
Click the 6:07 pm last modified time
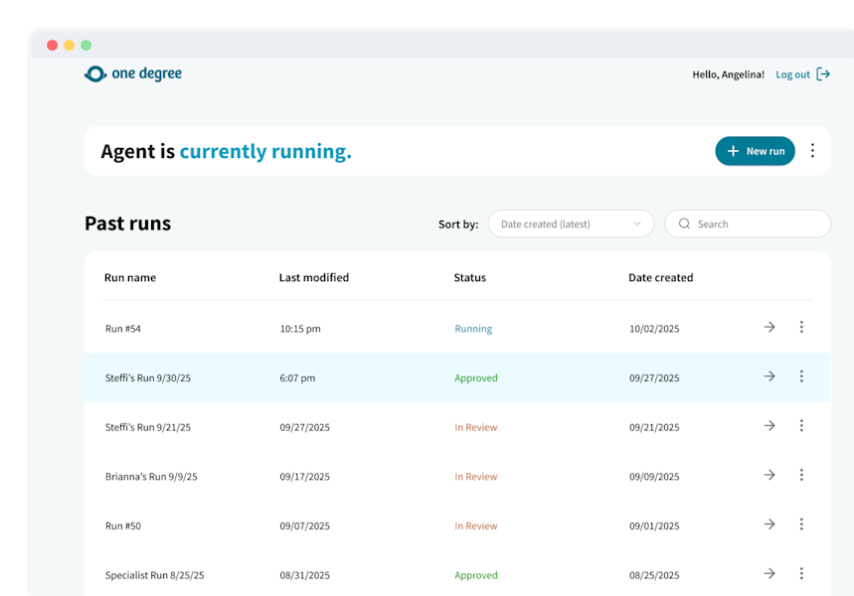pos(297,377)
